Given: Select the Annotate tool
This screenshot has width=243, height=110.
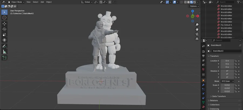Looking at the screenshot, I should click(x=5, y=46).
